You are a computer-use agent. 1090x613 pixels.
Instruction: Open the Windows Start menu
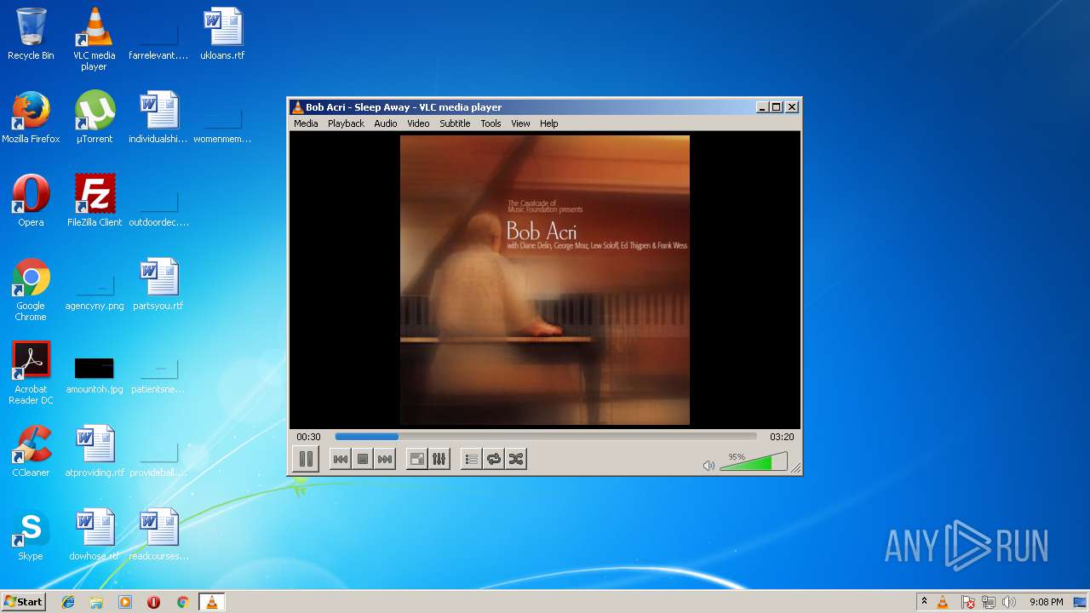[23, 602]
